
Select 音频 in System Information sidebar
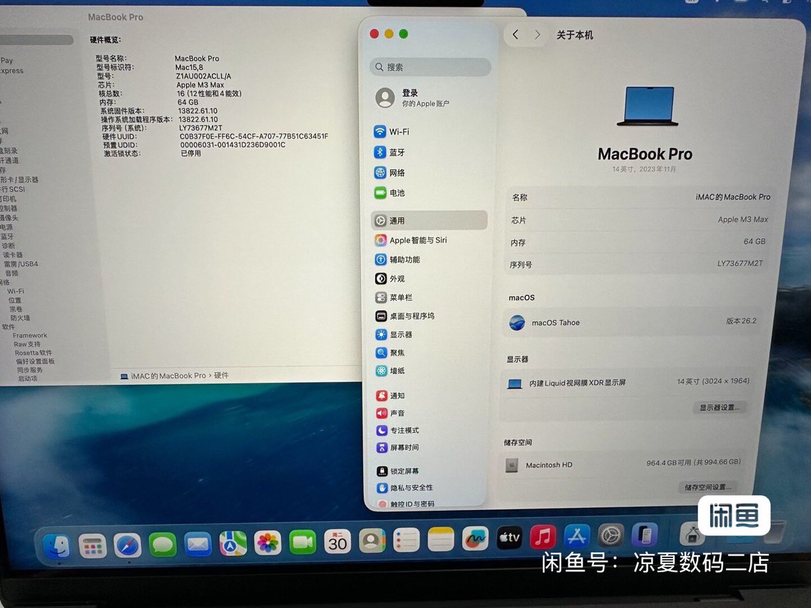click(12, 273)
